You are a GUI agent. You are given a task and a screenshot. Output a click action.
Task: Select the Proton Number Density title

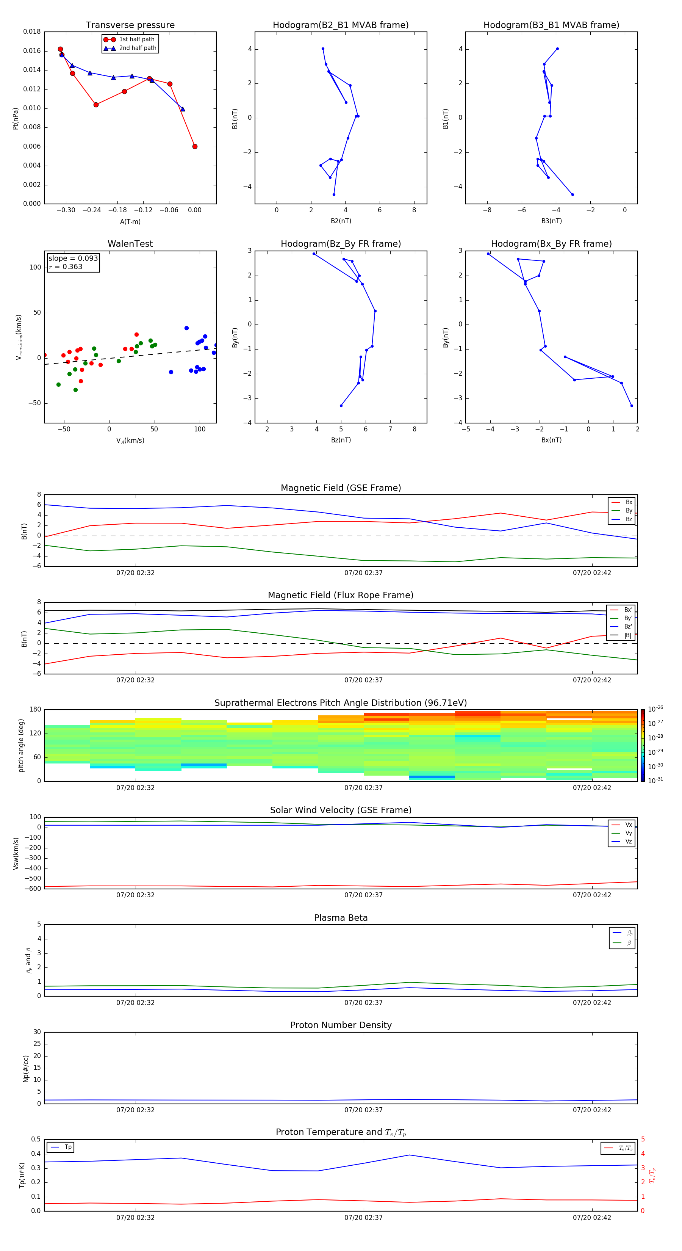340,1025
